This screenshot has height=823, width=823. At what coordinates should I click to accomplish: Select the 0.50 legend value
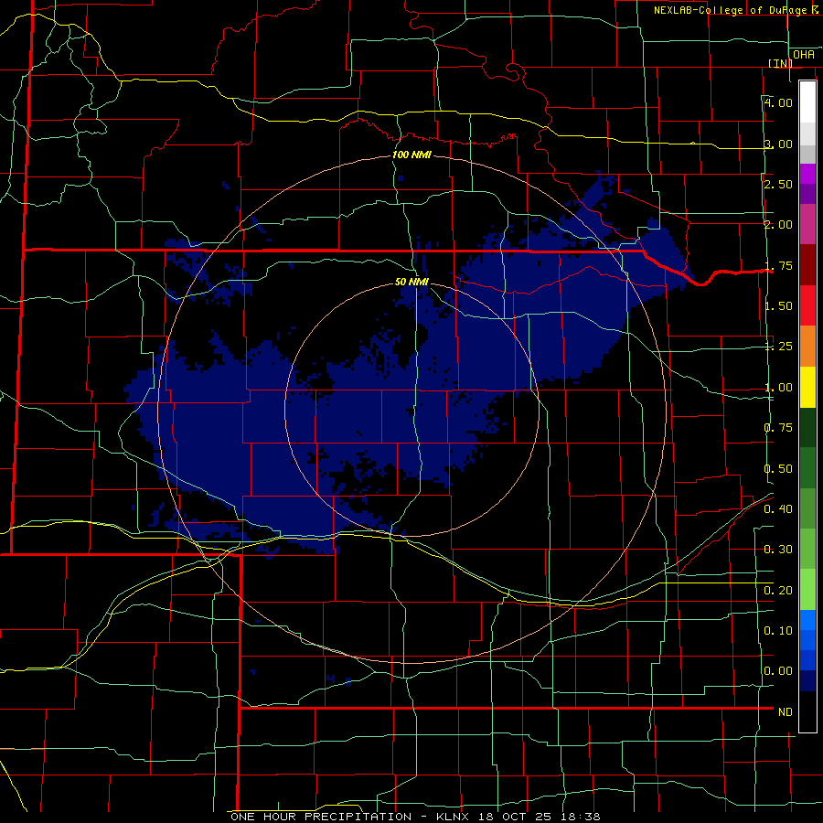click(778, 468)
